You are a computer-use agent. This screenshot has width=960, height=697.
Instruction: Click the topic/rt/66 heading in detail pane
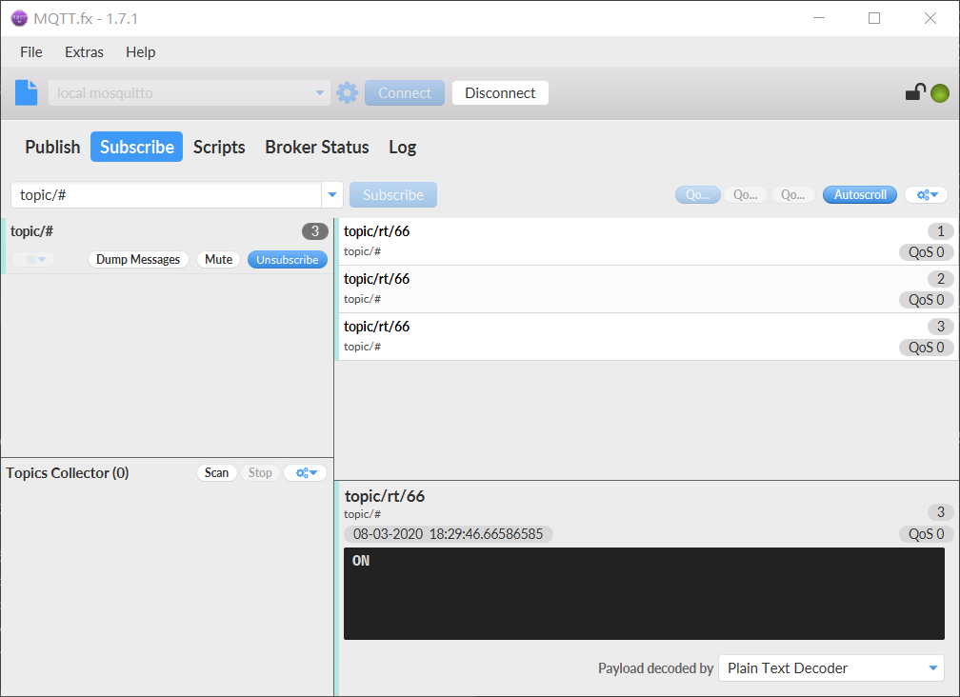pos(385,496)
